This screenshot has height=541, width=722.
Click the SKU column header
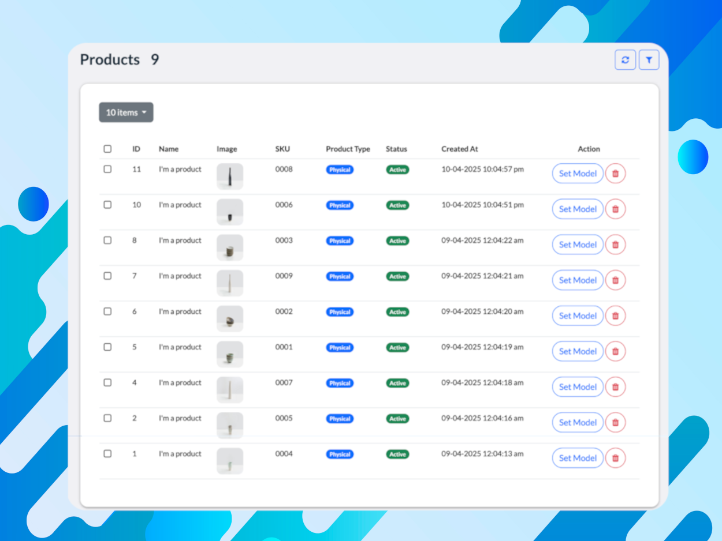pos(282,149)
